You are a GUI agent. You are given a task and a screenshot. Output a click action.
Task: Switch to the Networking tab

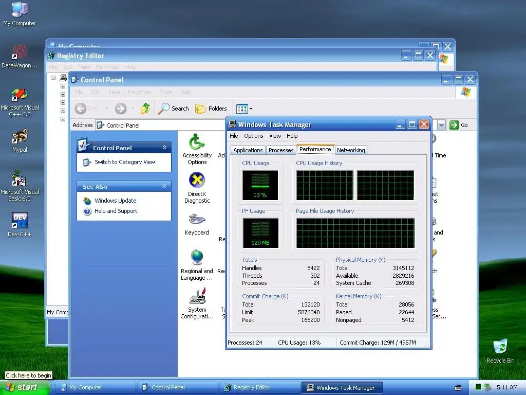click(x=351, y=150)
